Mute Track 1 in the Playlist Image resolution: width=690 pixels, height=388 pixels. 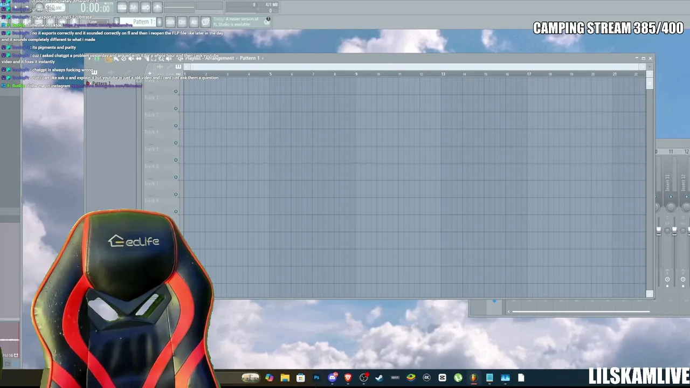pyautogui.click(x=176, y=91)
